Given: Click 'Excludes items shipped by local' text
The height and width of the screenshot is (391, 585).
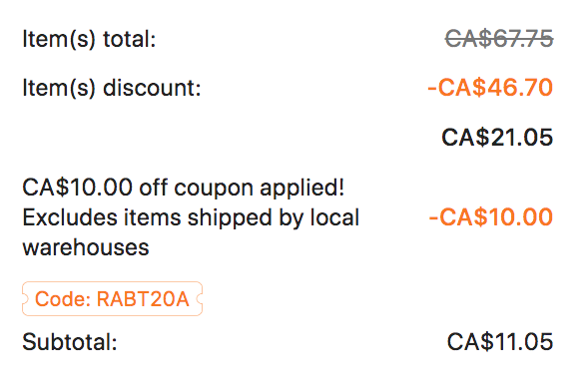Looking at the screenshot, I should pyautogui.click(x=191, y=217).
